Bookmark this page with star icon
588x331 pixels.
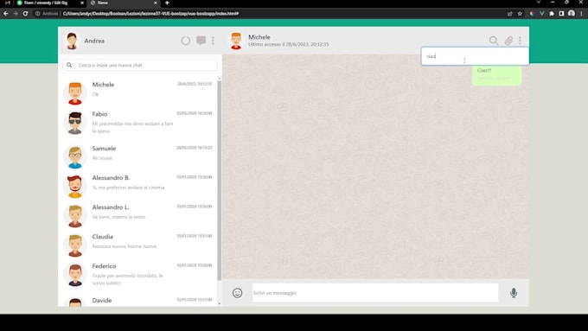tap(520, 14)
